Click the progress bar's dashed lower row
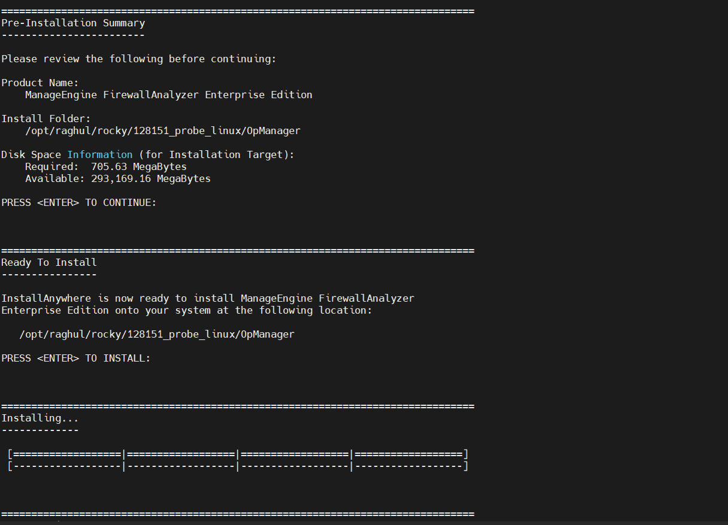Screen dimensions: 728x525 pos(238,466)
